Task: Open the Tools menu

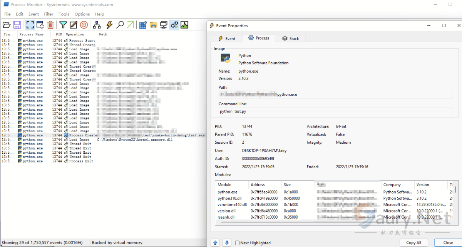Action: [x=64, y=14]
